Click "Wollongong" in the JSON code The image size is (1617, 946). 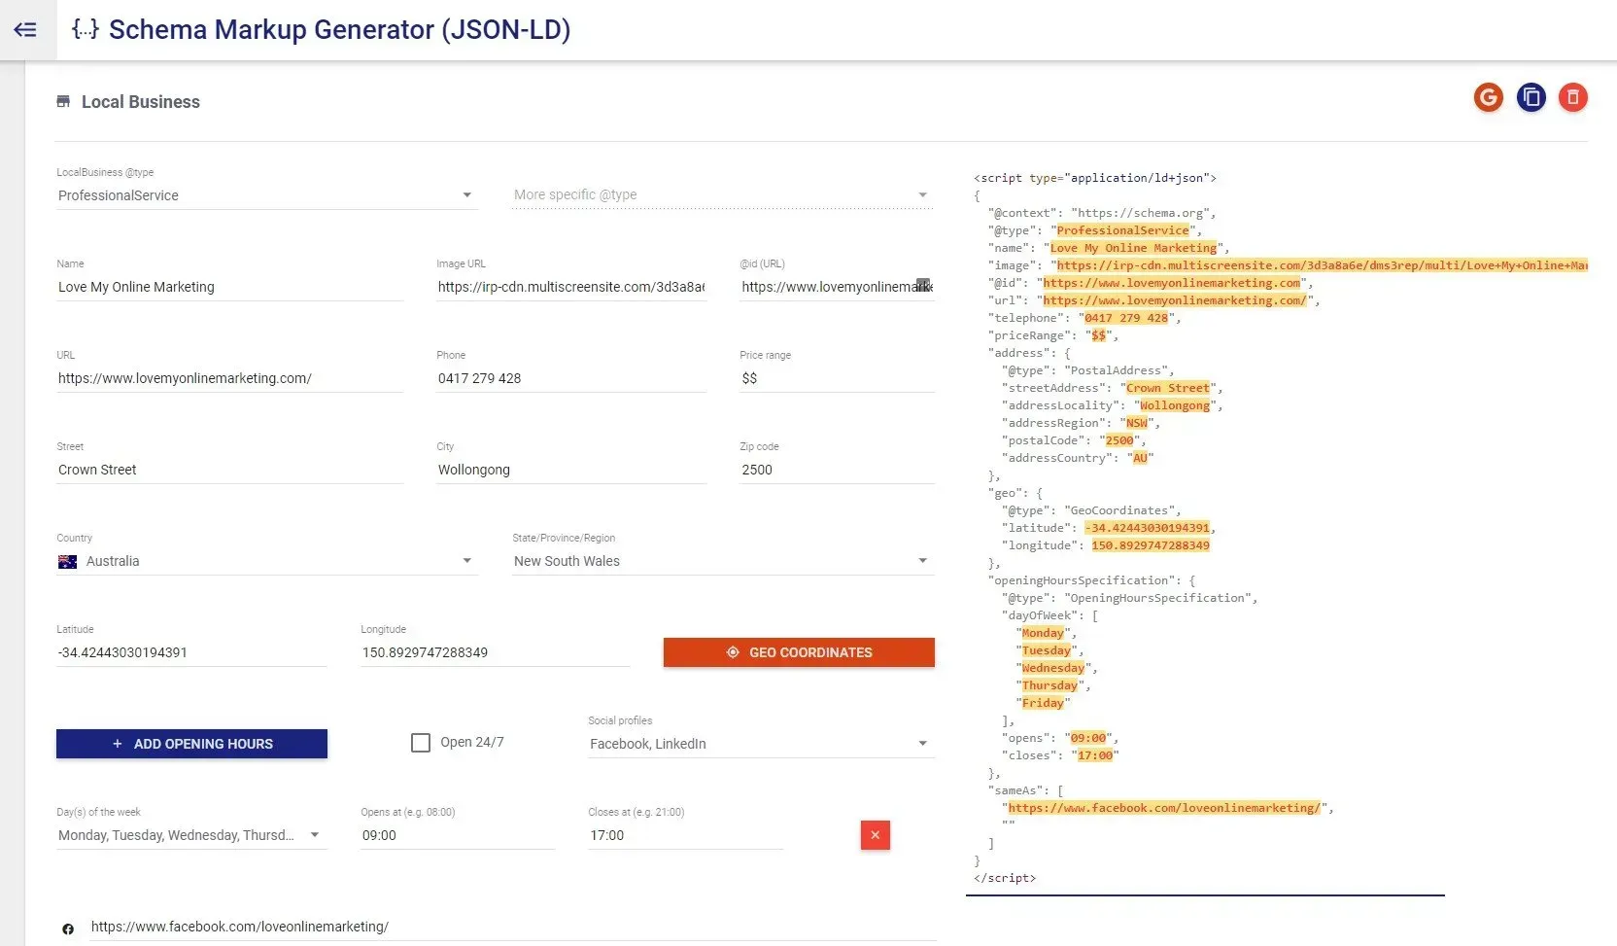[1175, 405]
